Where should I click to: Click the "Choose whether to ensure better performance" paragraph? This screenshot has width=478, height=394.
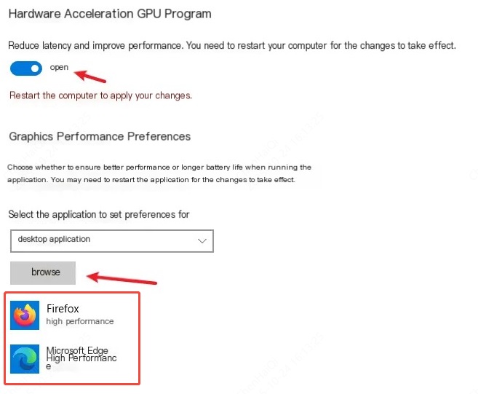tap(159, 167)
